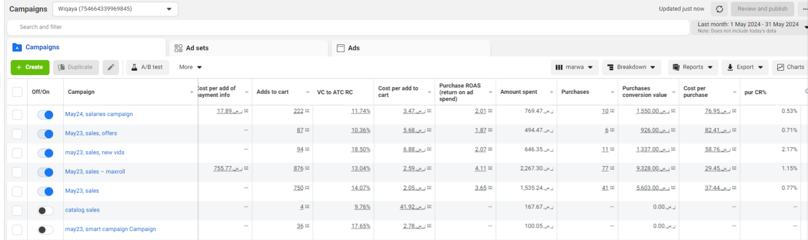The height and width of the screenshot is (240, 808).
Task: Turn off May24, salaries campaign toggle
Action: (x=46, y=115)
